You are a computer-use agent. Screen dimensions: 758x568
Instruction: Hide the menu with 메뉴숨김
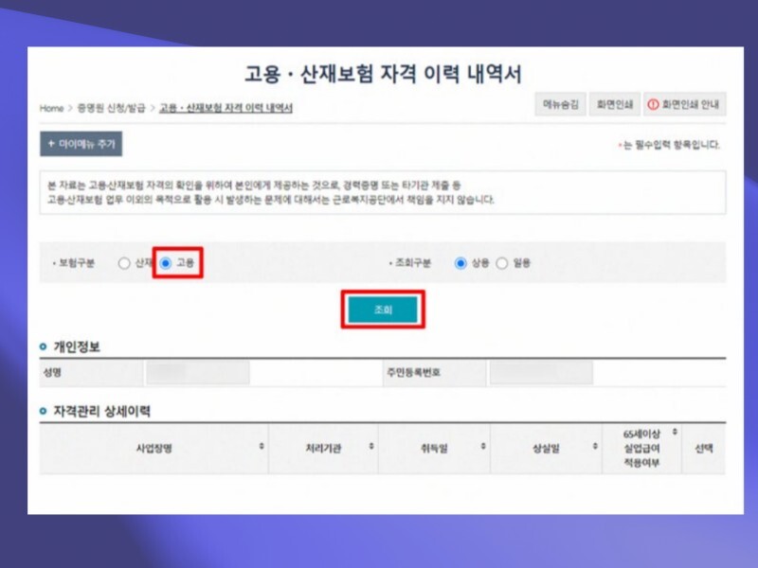(x=560, y=104)
